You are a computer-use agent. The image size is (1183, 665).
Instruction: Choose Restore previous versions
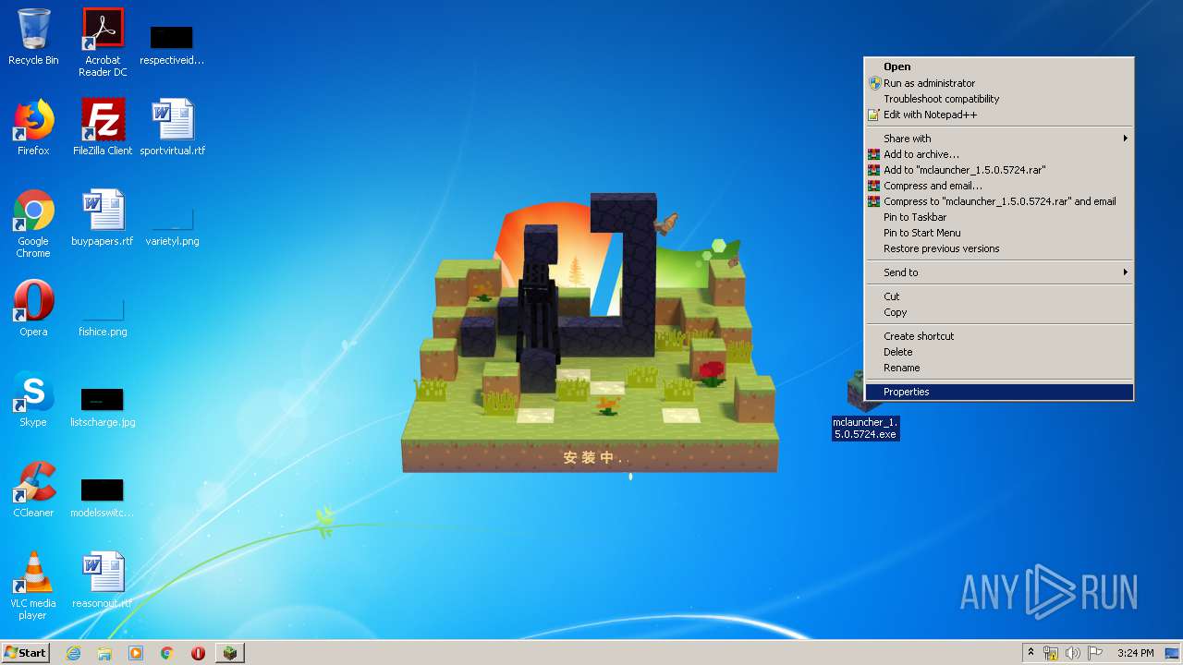point(998,248)
